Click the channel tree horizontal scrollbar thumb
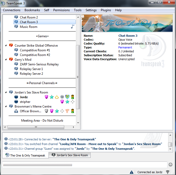This screenshot has width=176, height=175. point(36,127)
